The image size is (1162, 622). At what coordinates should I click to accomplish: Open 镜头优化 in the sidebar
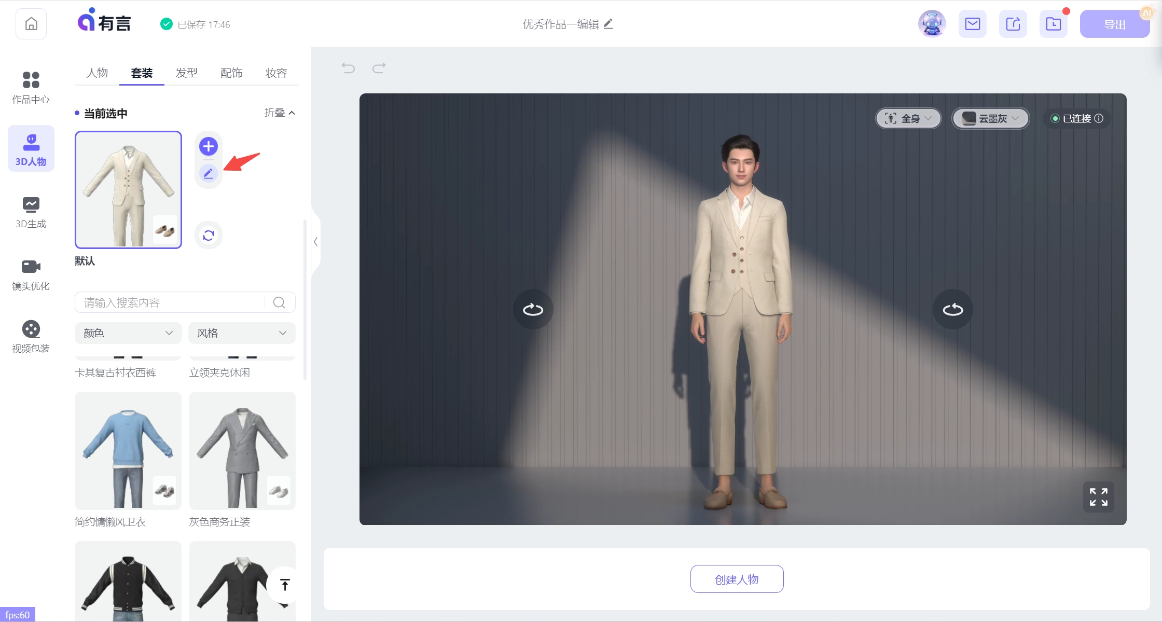tap(31, 274)
